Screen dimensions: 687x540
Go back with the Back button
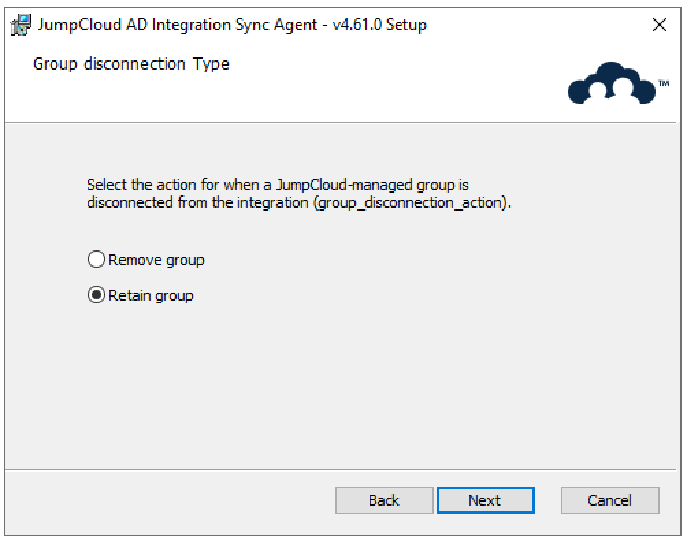pos(384,500)
